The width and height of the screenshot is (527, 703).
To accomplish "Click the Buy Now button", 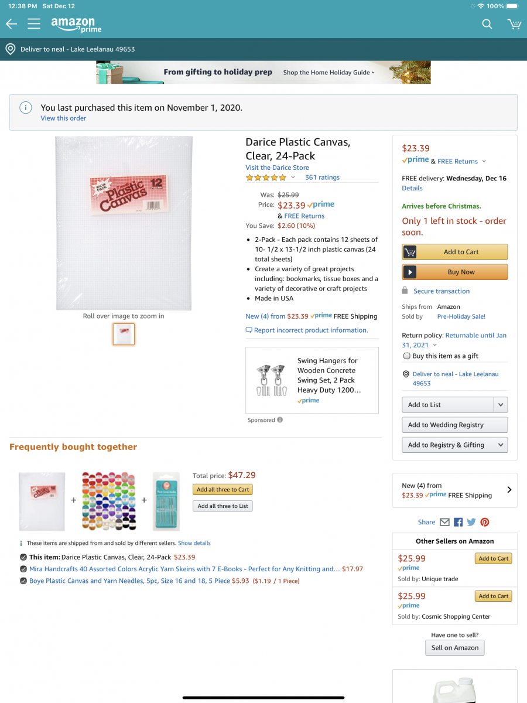I will [454, 272].
